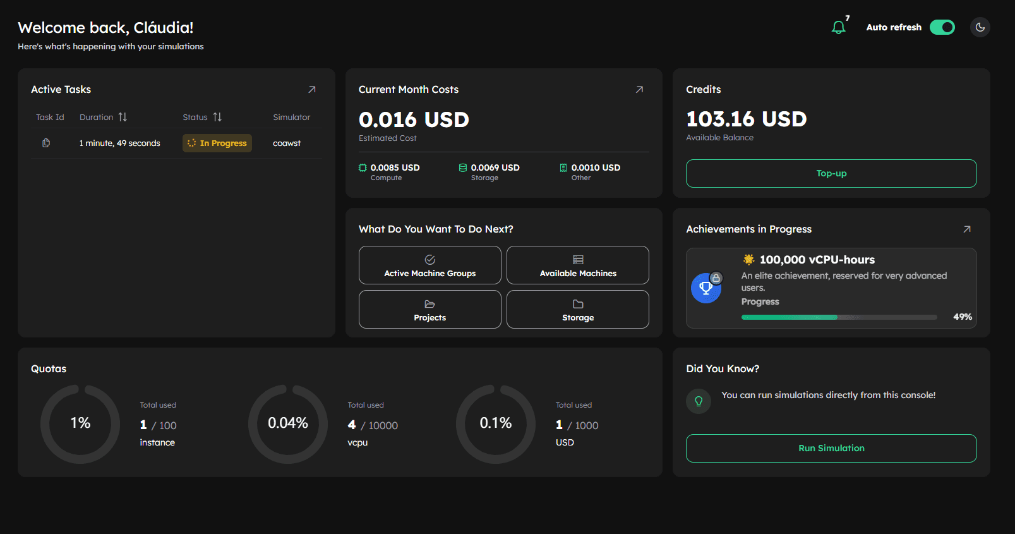Click the '1 / 100' instance usage
Viewport: 1015px width, 534px height.
(158, 425)
